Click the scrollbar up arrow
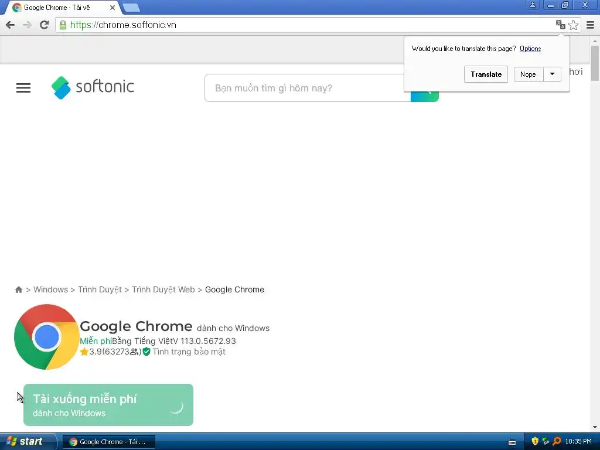Image resolution: width=600 pixels, height=450 pixels. pyautogui.click(x=595, y=41)
